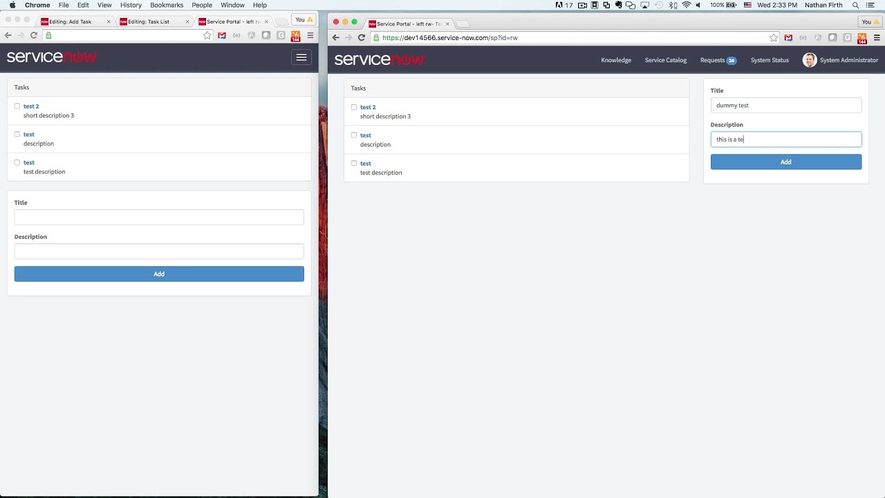Close the 'Editing: Task List' tab
This screenshot has width=885, height=498.
187,21
